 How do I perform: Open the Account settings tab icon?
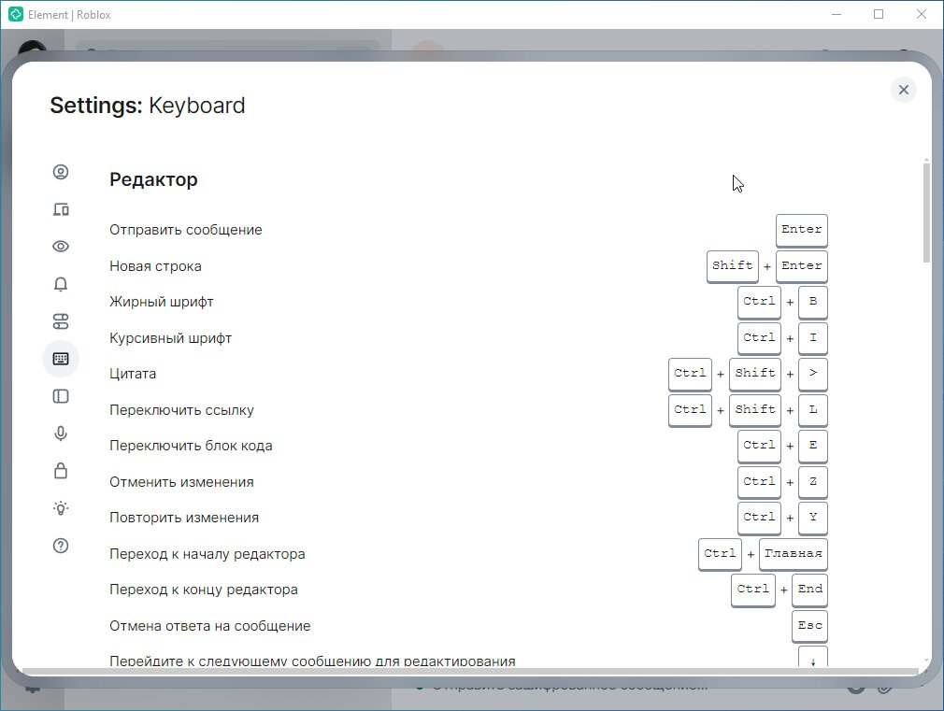(x=61, y=172)
